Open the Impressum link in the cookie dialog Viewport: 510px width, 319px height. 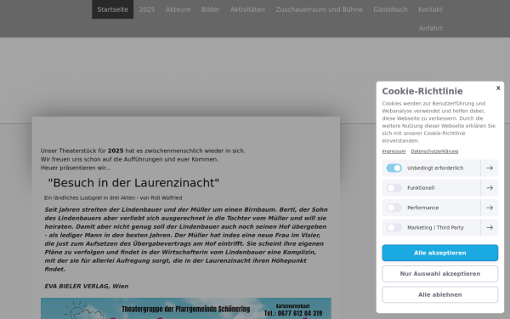click(394, 151)
